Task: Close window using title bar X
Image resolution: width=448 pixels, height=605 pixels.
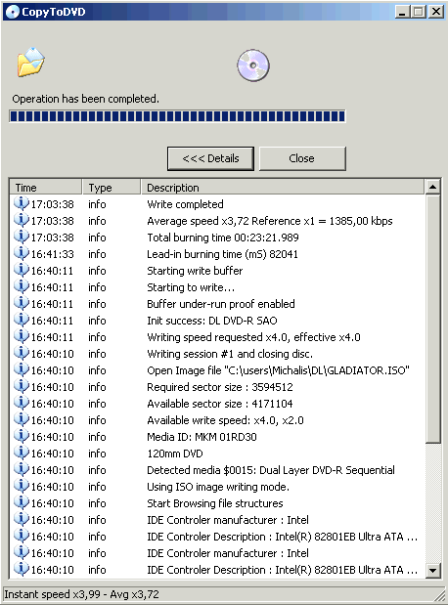Action: tap(436, 12)
